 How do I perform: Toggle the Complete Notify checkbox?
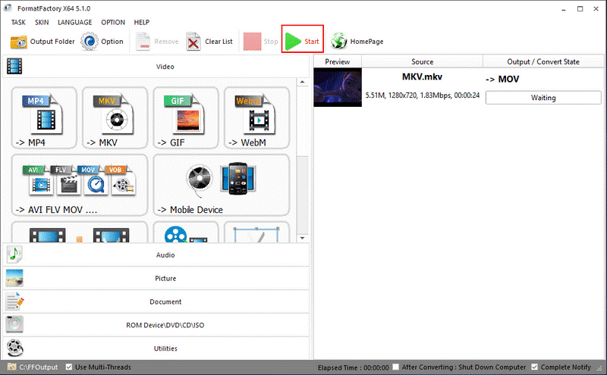coord(534,367)
